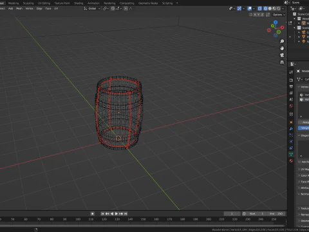Open the Material properties tab

point(291,160)
